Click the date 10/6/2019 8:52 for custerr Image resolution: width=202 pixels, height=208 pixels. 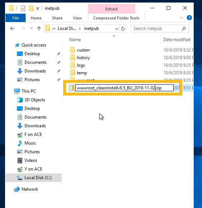178,50
